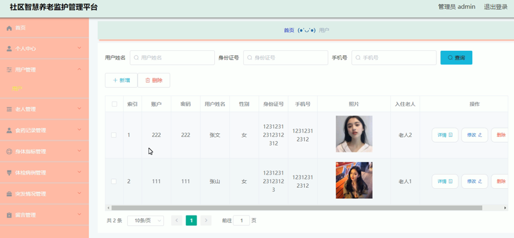This screenshot has height=238, width=514.
Task: Click 张文's photo thumbnail
Action: coord(354,134)
